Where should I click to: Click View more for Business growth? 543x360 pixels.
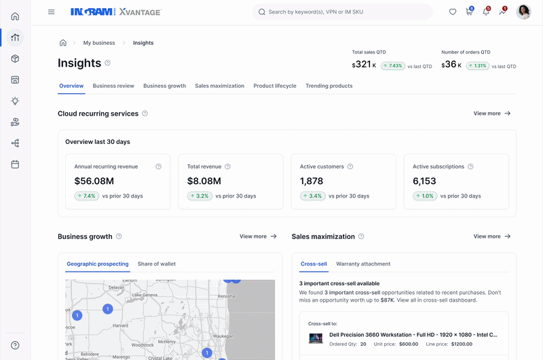pyautogui.click(x=258, y=236)
